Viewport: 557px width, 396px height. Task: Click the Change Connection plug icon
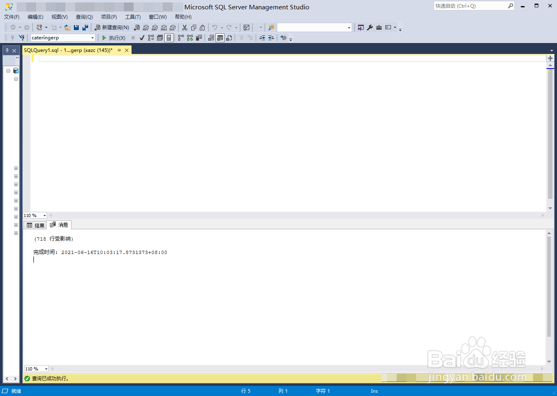22,38
